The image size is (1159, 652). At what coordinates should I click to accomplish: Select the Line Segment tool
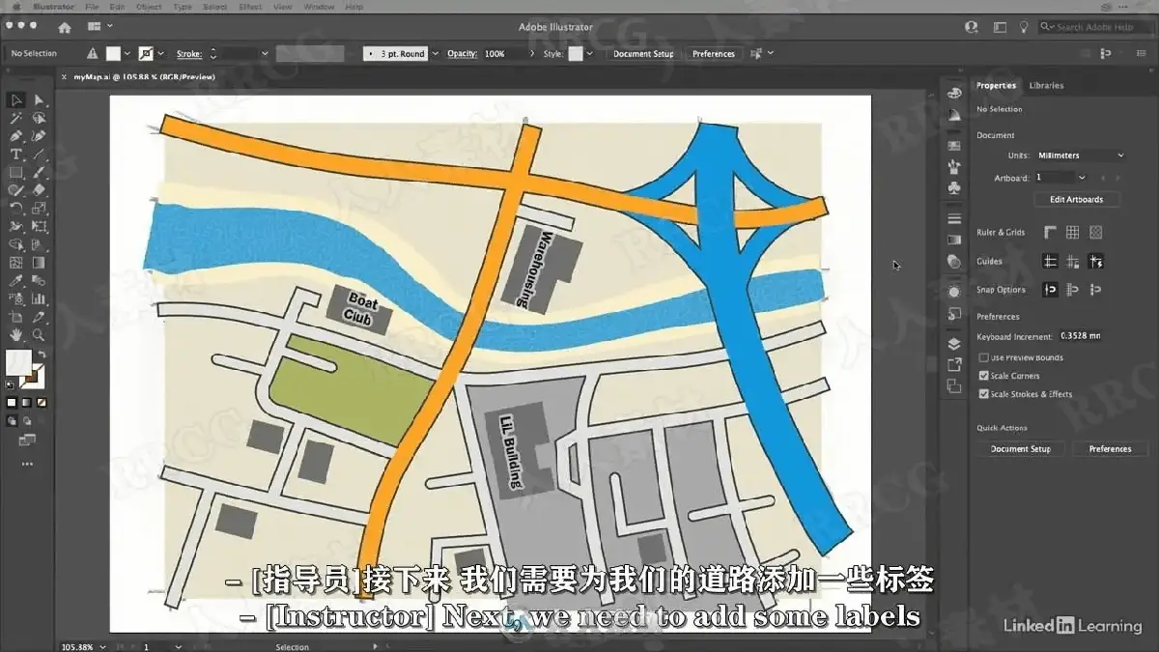pos(39,155)
